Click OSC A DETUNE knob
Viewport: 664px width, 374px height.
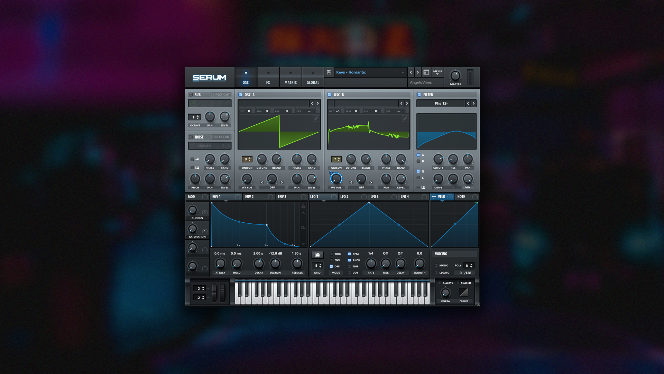[x=262, y=159]
